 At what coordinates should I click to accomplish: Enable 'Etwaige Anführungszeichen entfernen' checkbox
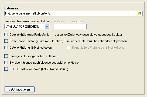click(6, 56)
